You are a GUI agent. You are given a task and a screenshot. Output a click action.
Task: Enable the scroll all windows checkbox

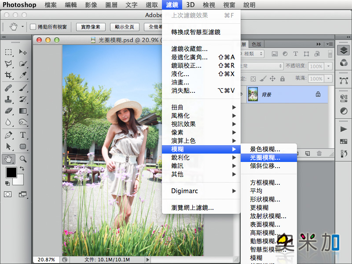point(33,27)
